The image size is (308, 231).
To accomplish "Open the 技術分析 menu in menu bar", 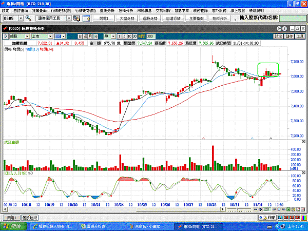I will tap(126, 11).
